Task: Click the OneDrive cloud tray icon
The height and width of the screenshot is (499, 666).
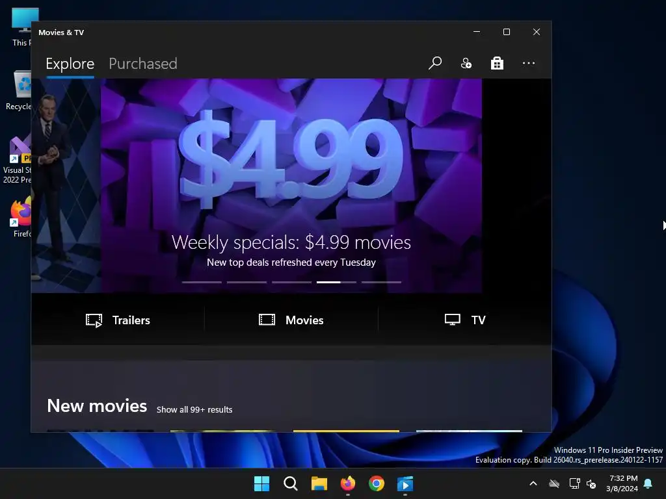Action: [x=554, y=483]
